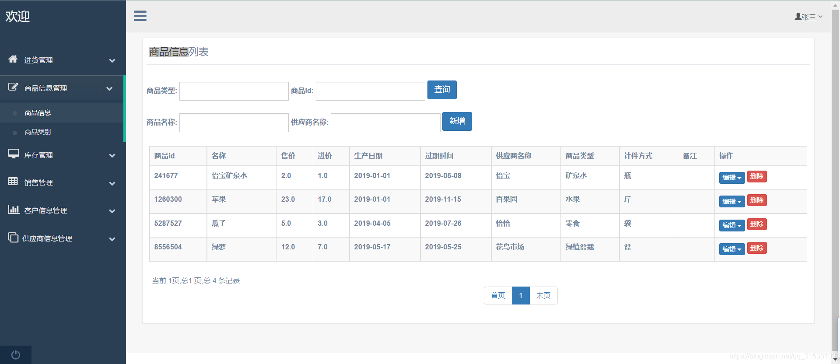Expand the 供应商信息管理 chevron
Screen dimensions: 840x364
(112, 239)
